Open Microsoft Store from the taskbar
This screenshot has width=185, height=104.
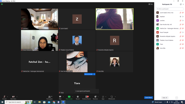click(44, 102)
